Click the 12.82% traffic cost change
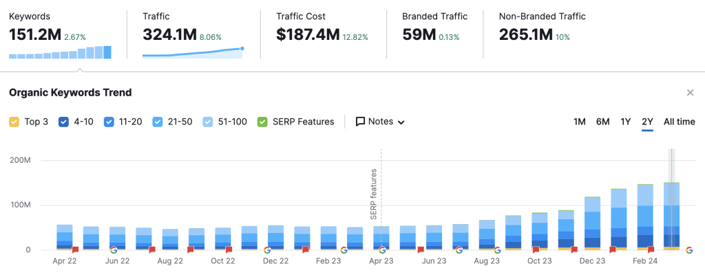The height and width of the screenshot is (277, 705). [x=355, y=37]
